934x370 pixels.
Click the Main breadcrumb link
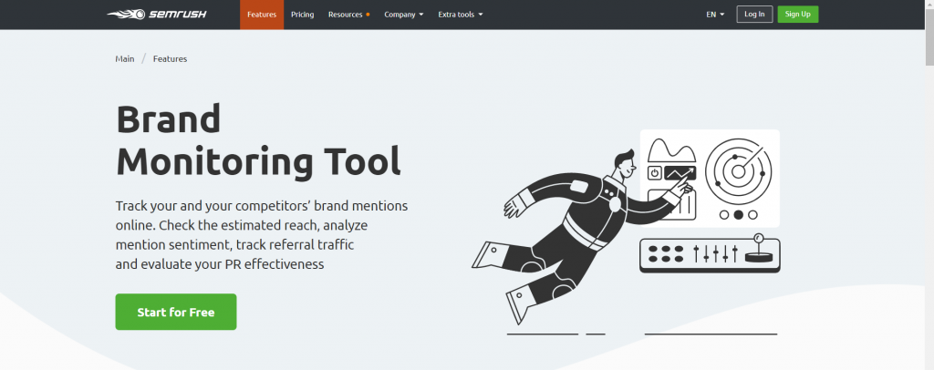pyautogui.click(x=124, y=59)
